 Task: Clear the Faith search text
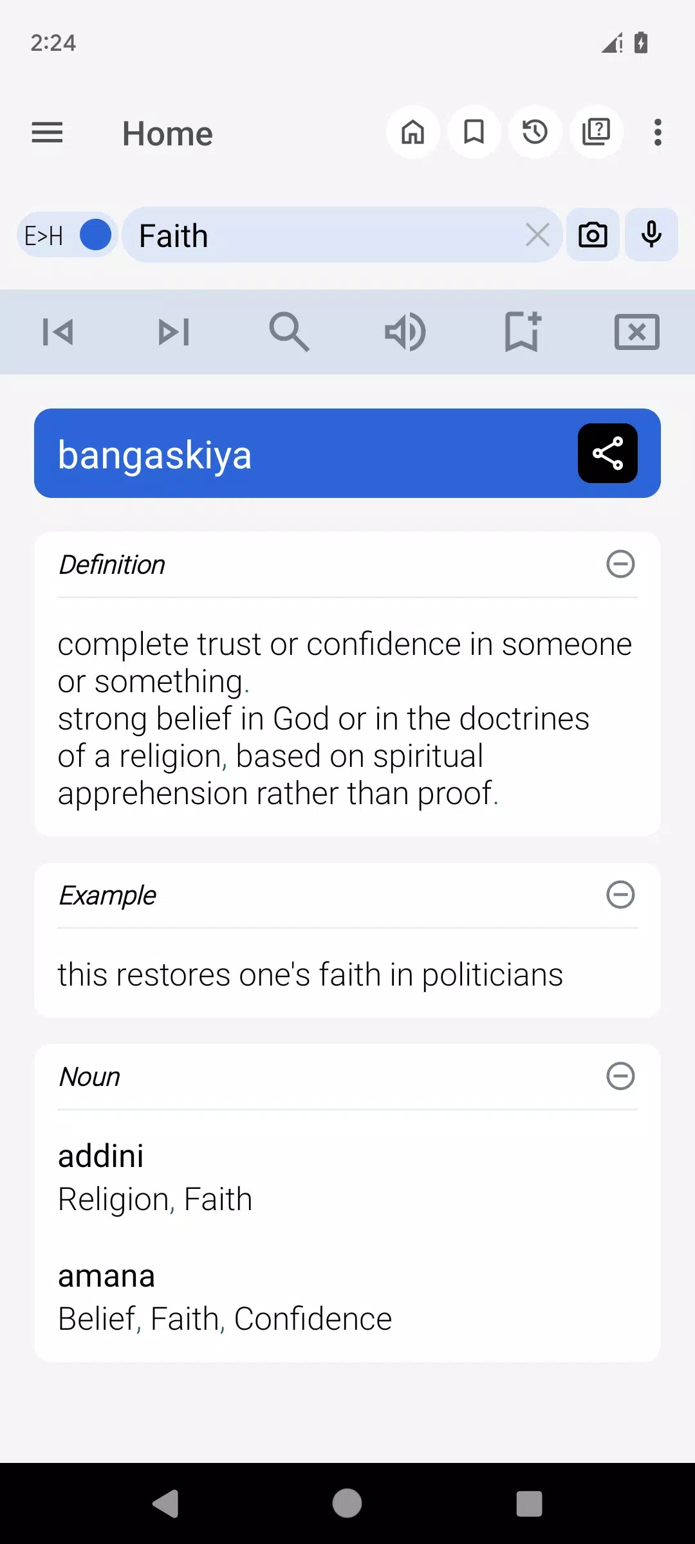537,235
